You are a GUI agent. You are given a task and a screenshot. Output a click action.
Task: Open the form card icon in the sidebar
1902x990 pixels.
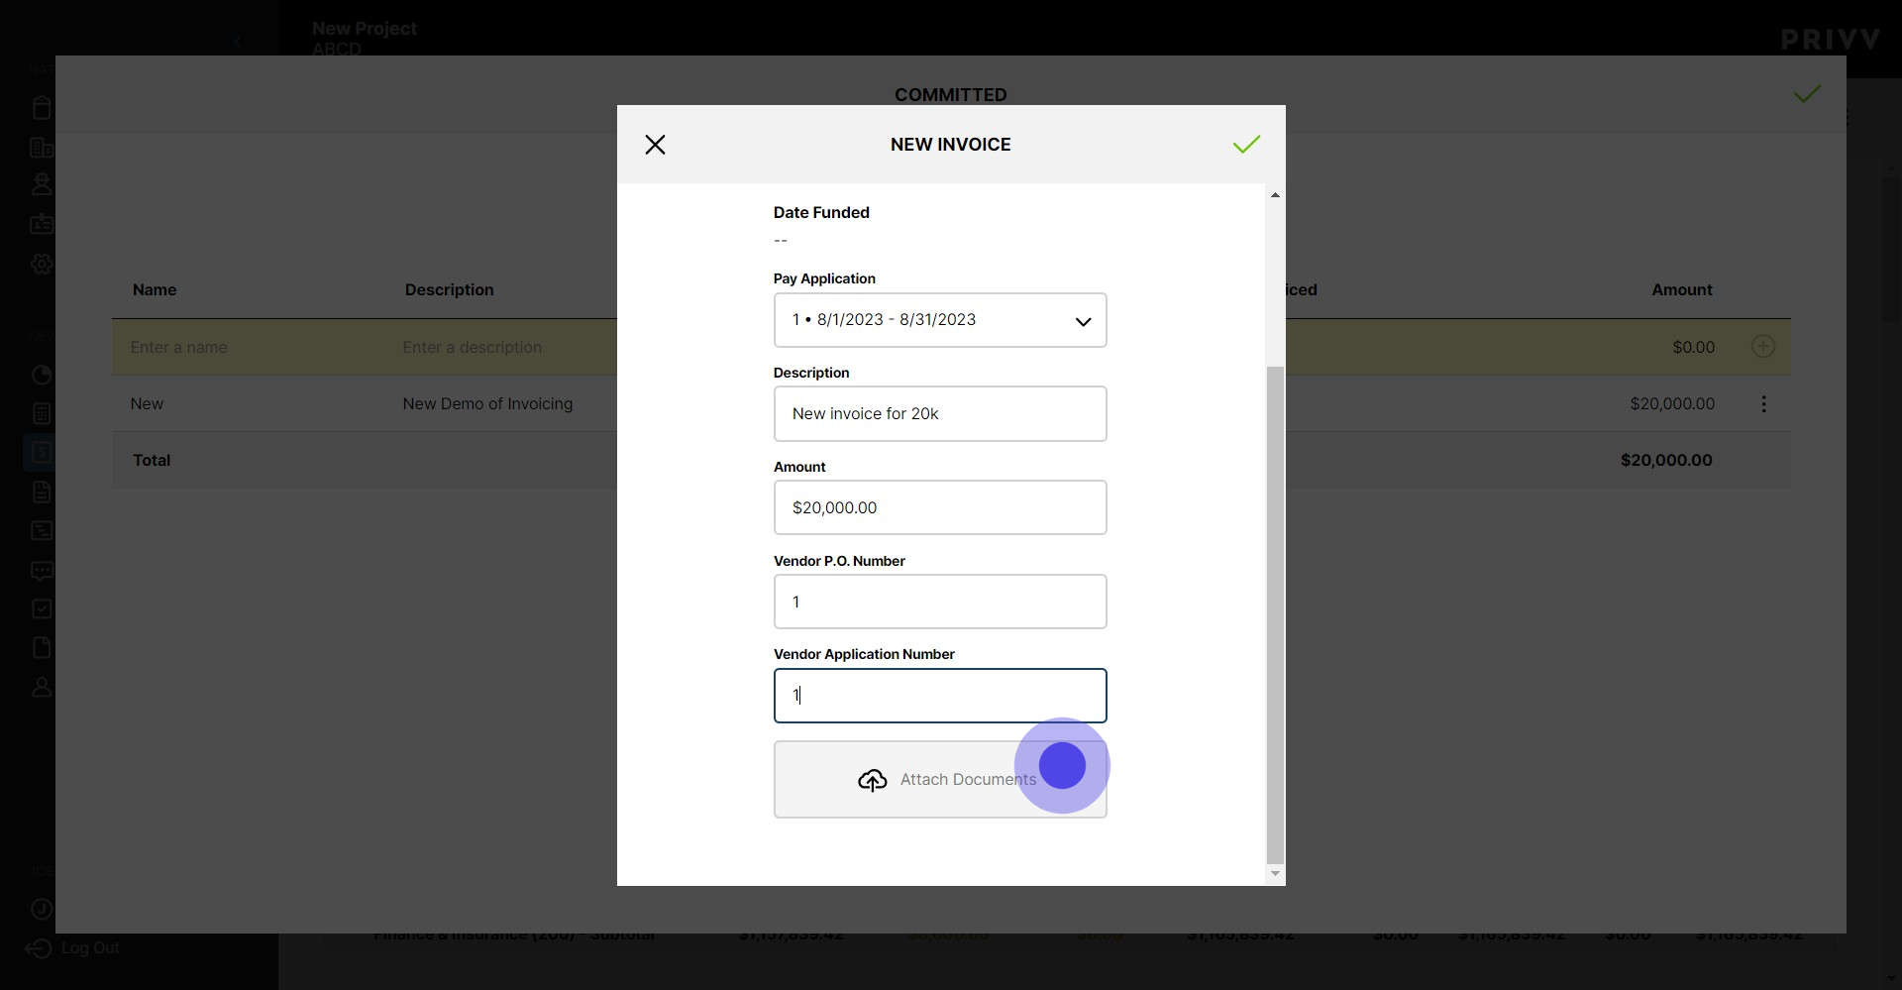tap(42, 531)
